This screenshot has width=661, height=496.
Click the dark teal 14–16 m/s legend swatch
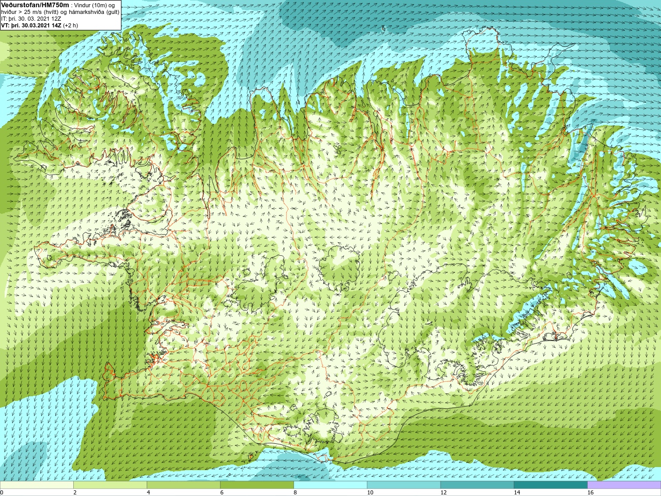click(x=550, y=485)
